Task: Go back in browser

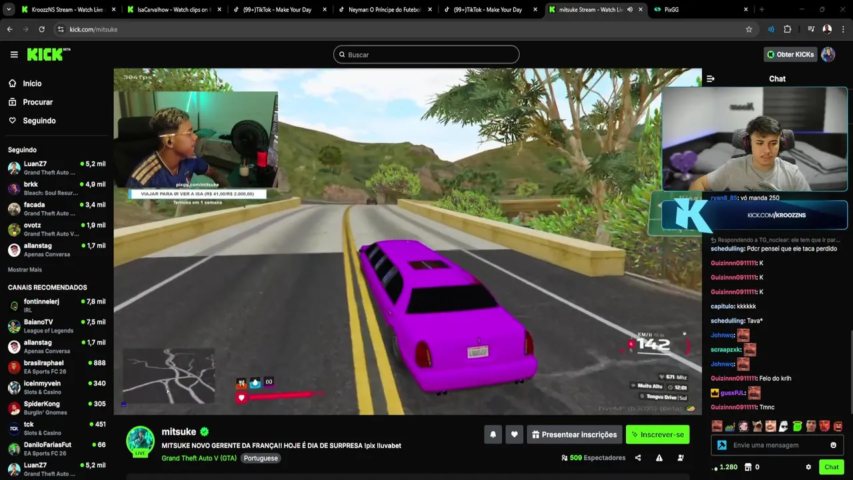Action: (x=10, y=29)
